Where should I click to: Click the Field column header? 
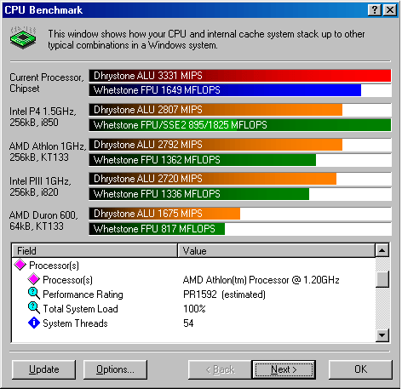tap(95, 250)
